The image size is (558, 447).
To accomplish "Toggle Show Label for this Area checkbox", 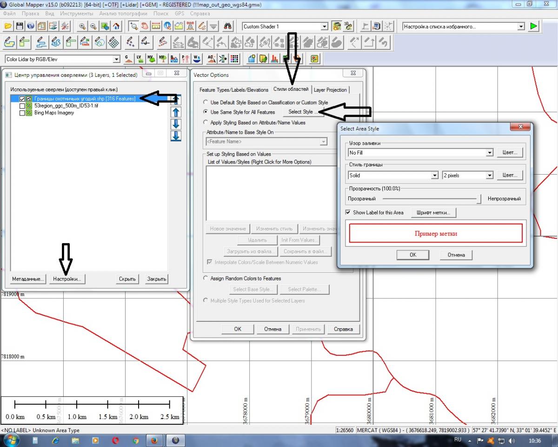I will click(x=348, y=212).
